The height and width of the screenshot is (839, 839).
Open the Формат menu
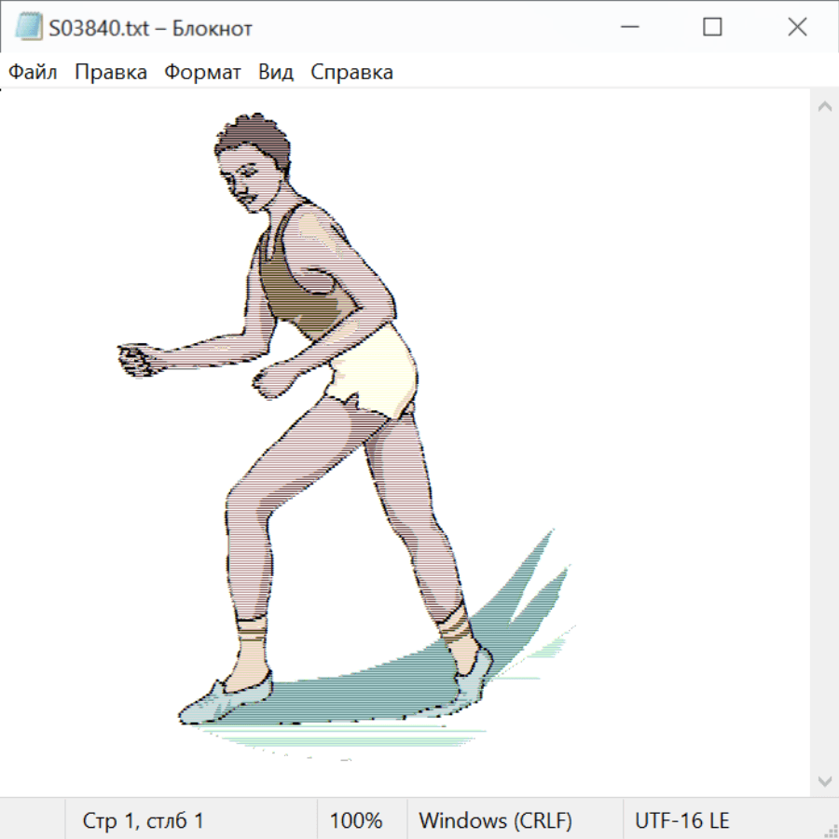click(202, 73)
